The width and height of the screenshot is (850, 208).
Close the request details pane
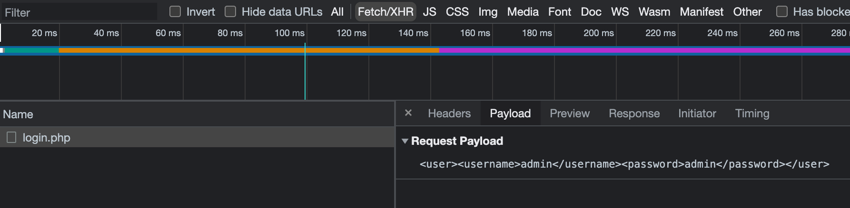[x=408, y=113]
